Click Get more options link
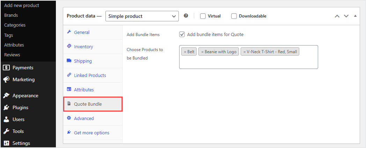Image resolution: width=366 pixels, height=148 pixels. (91, 133)
